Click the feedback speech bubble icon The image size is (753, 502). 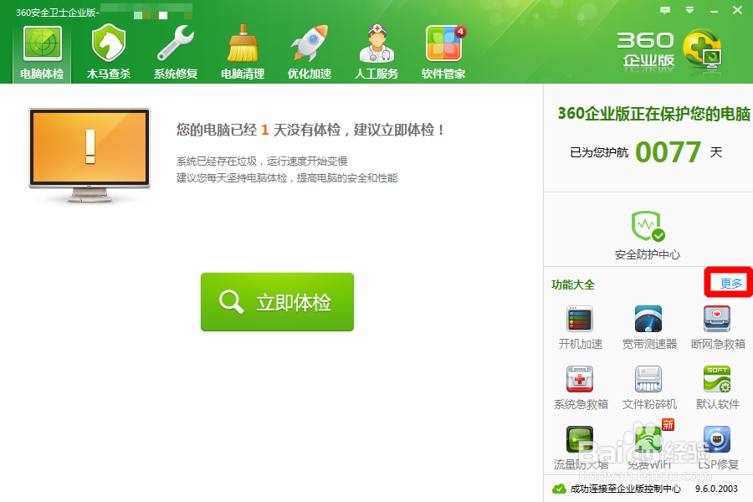(665, 10)
